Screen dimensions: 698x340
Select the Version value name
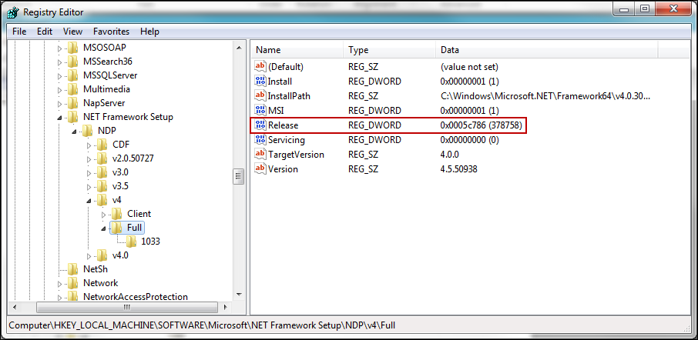[283, 169]
